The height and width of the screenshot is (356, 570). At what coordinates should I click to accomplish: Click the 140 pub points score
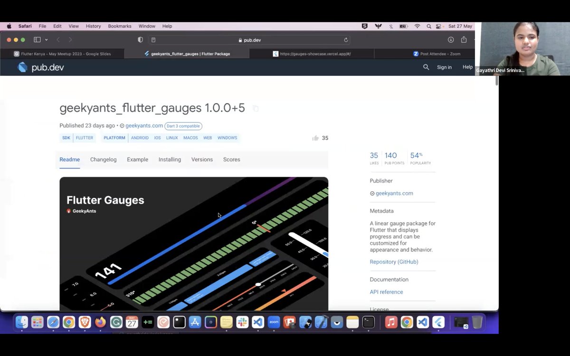point(394,158)
